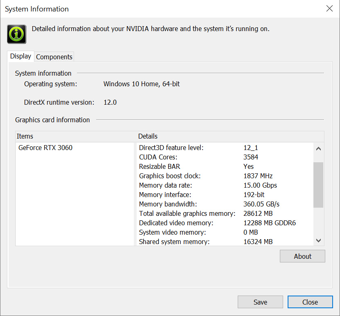The width and height of the screenshot is (340, 316).
Task: Click the green NVIDIA information icon
Action: pos(17,34)
